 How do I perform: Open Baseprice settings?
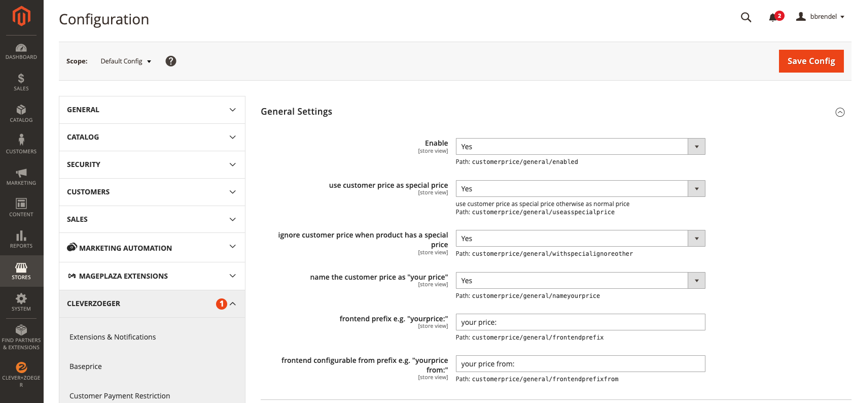86,366
